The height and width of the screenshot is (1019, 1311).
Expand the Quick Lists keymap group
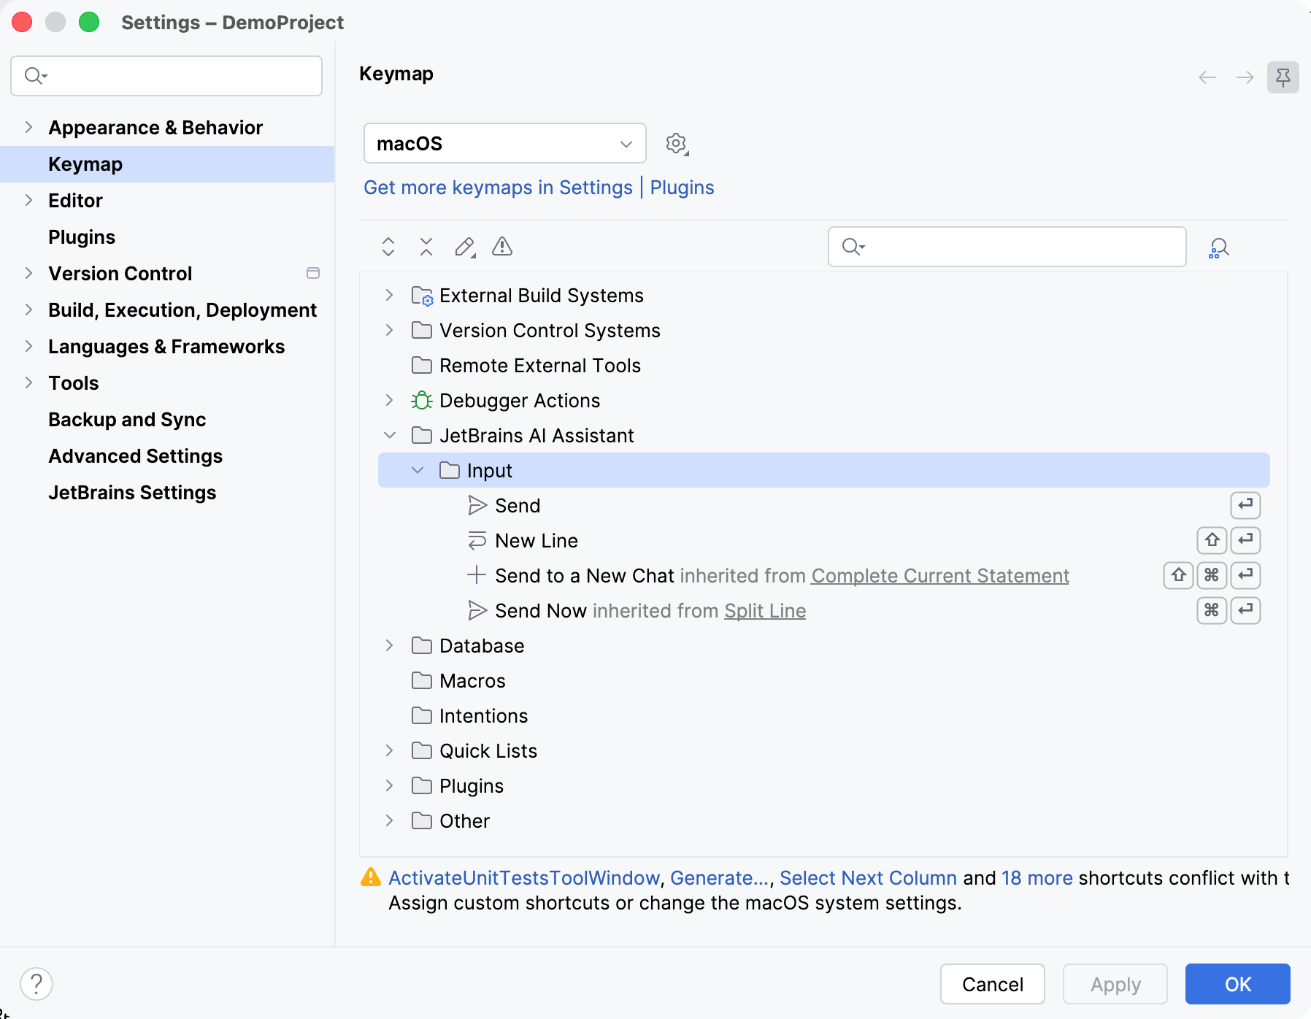pyautogui.click(x=390, y=750)
